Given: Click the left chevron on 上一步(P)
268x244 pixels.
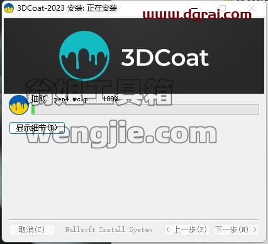Looking at the screenshot, I should [168, 230].
